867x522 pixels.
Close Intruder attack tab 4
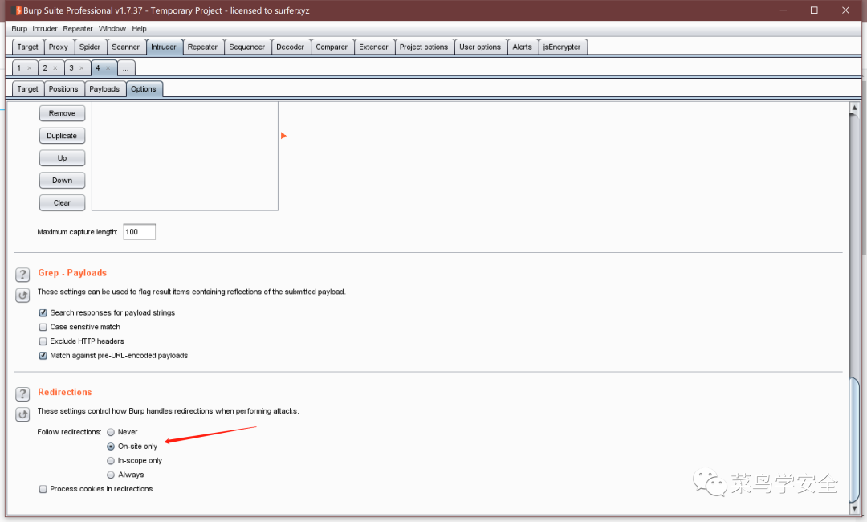point(108,68)
